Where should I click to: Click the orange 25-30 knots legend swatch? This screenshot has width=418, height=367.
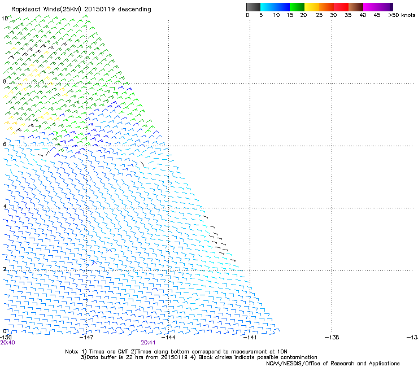pos(326,7)
